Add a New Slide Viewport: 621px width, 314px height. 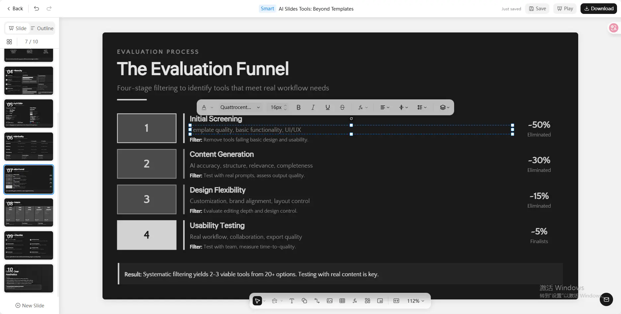point(30,305)
